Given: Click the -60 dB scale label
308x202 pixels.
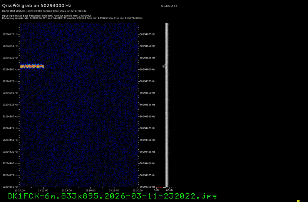Looking at the screenshot, I should click(x=169, y=190).
